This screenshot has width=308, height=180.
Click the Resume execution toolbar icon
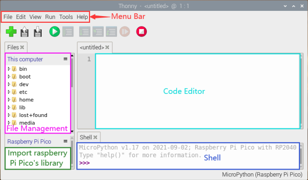click(125, 32)
